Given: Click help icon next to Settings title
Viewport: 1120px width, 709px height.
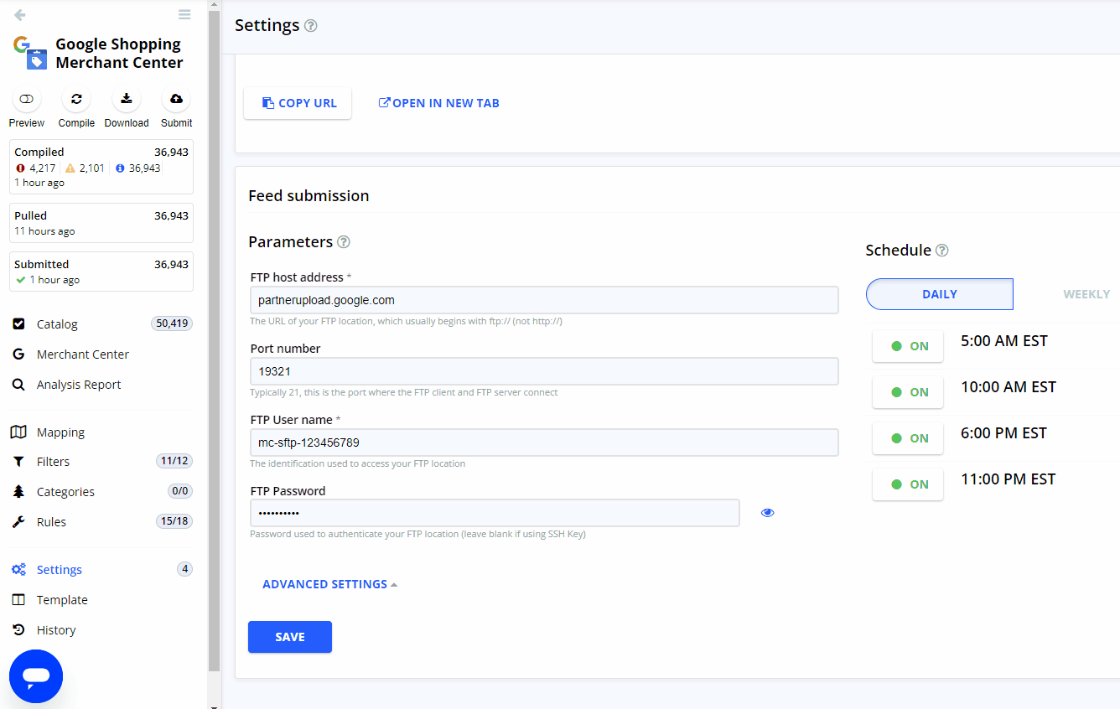Looking at the screenshot, I should point(311,26).
